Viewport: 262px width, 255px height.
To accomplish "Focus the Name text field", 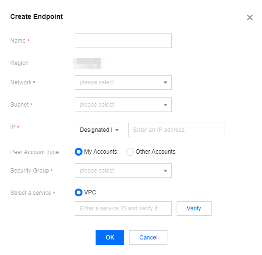I will tap(123, 41).
